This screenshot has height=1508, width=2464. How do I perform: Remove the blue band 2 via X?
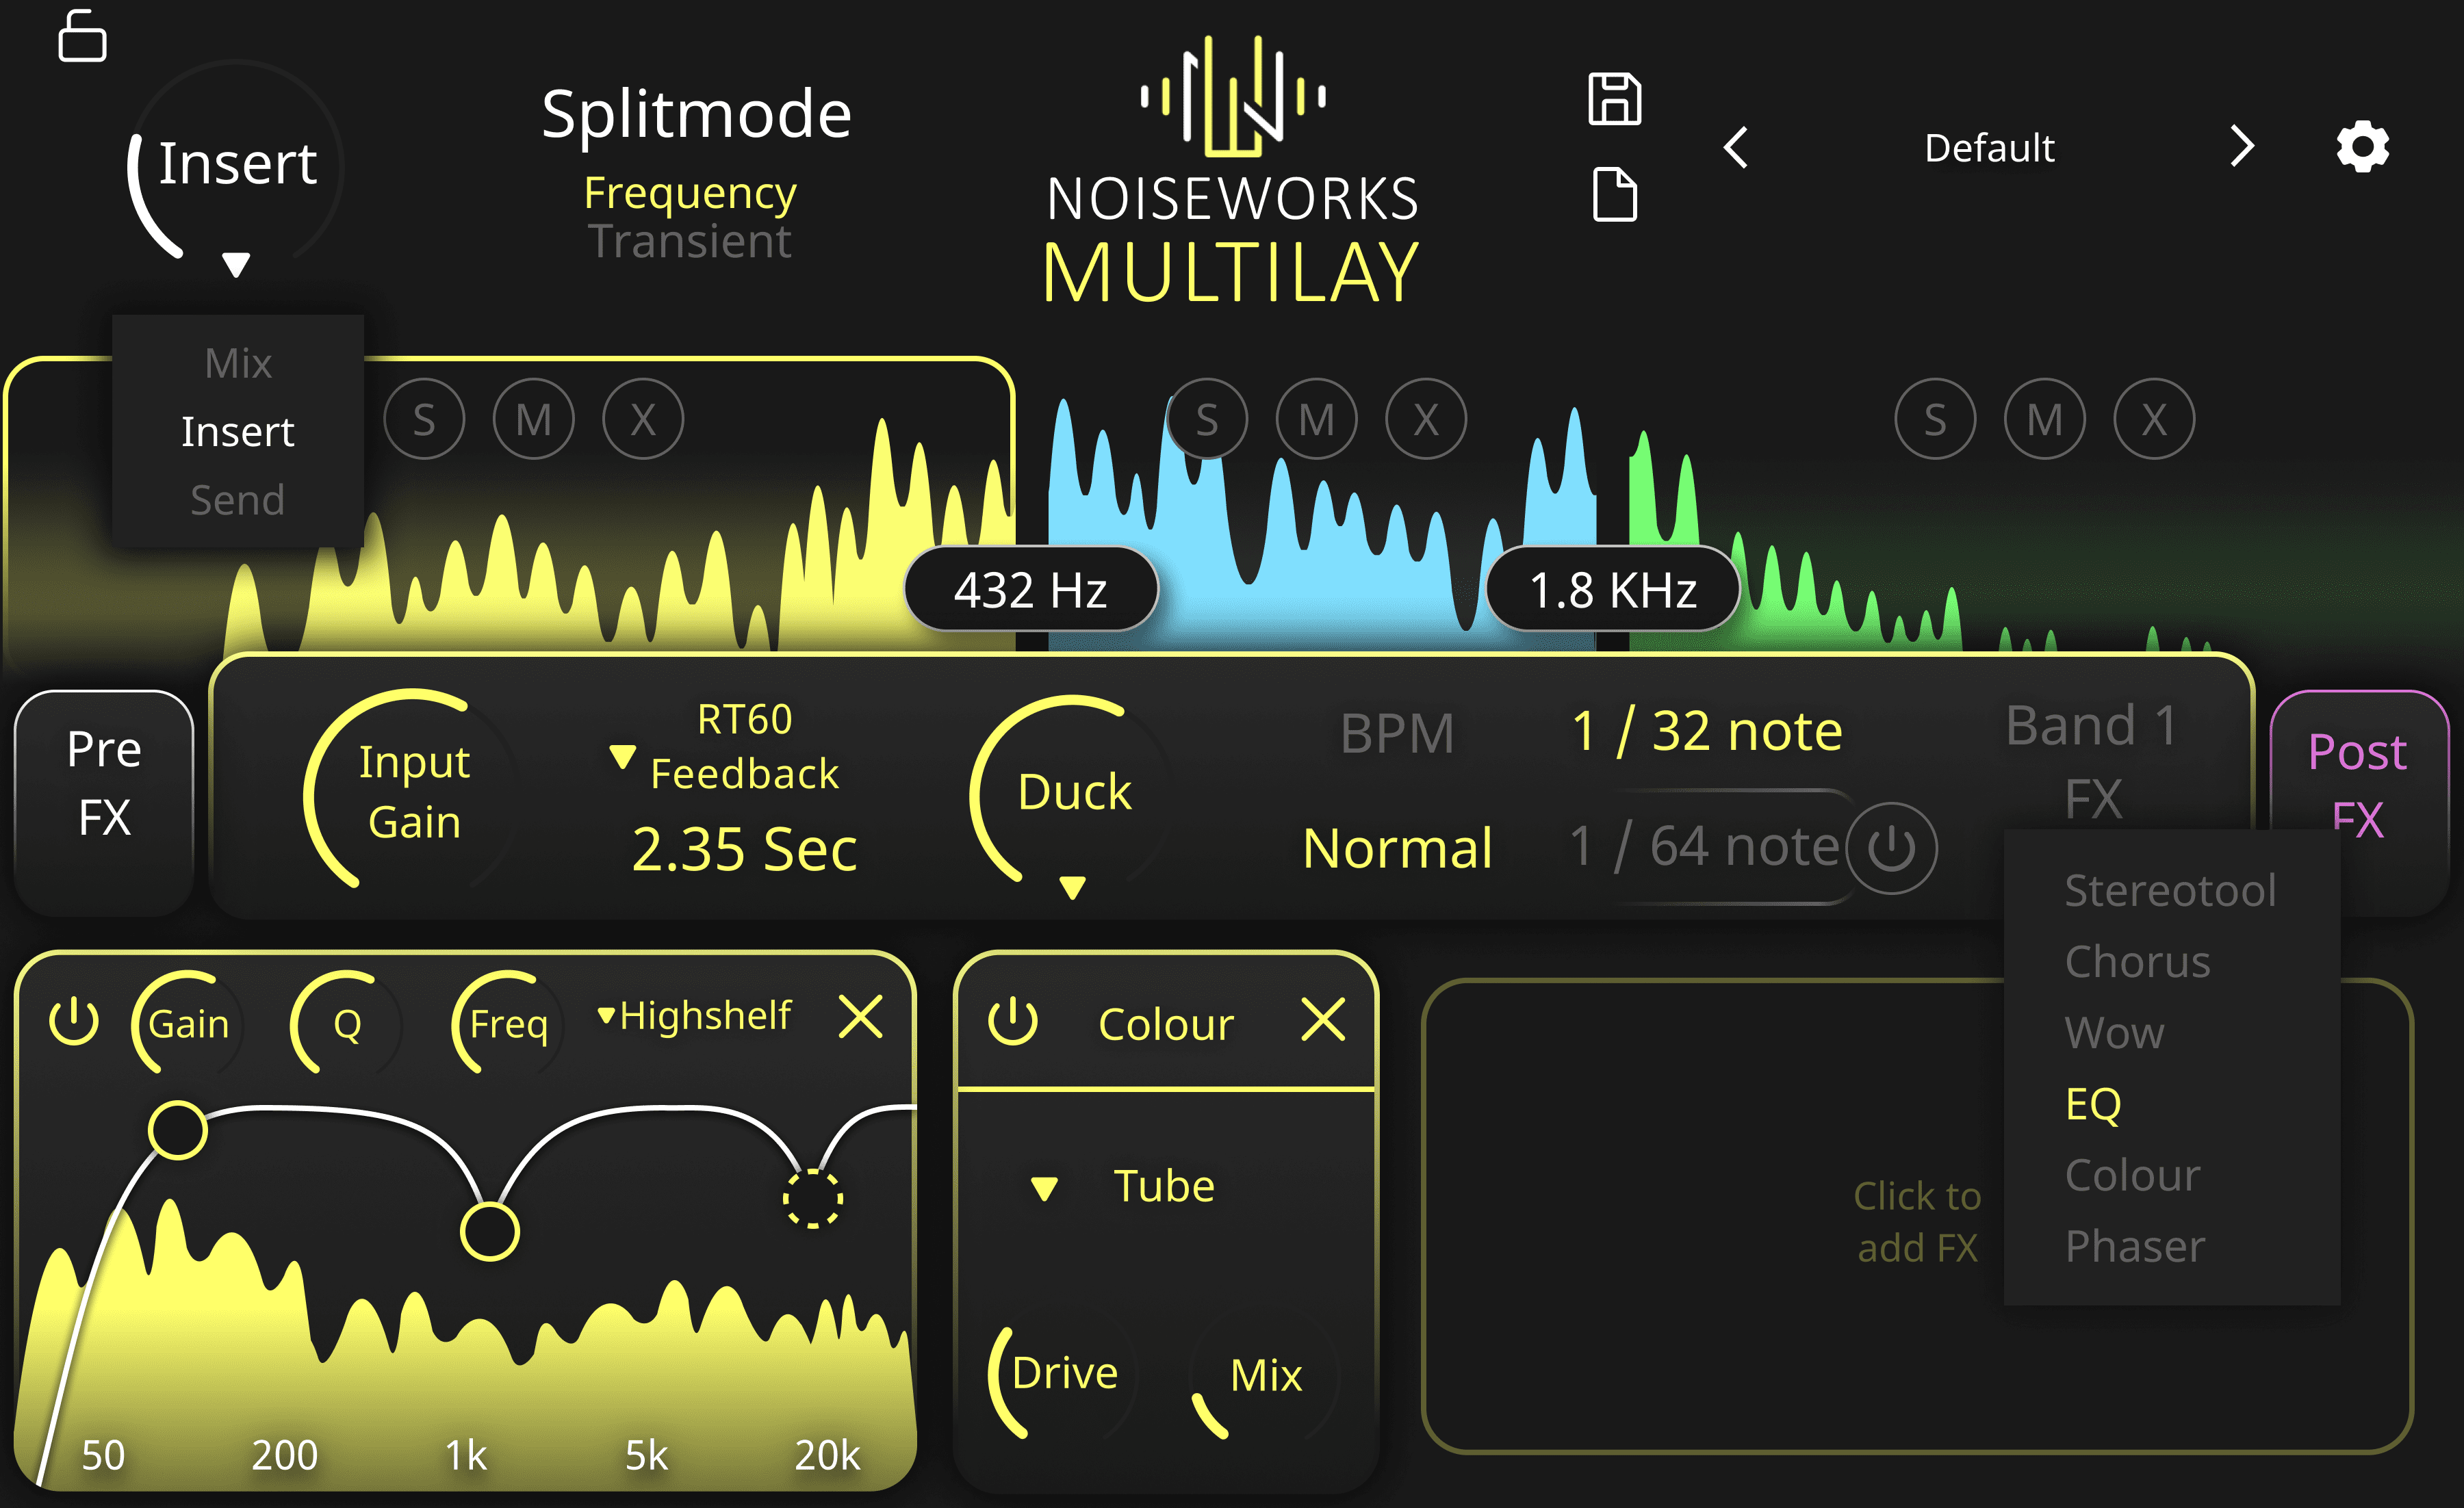pos(1426,419)
